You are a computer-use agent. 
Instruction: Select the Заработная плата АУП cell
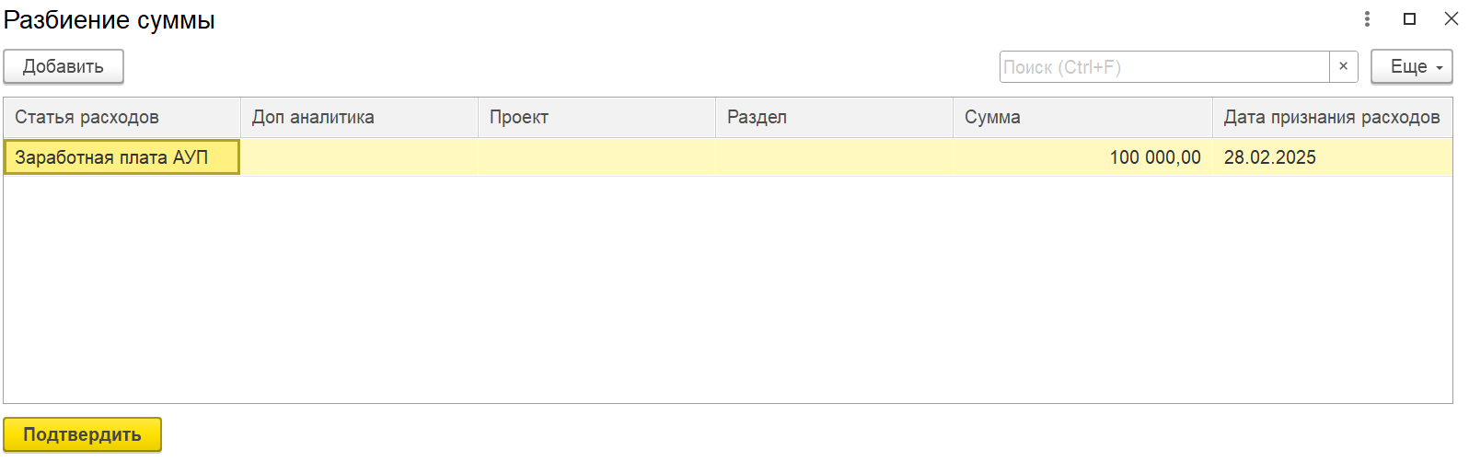click(x=121, y=157)
